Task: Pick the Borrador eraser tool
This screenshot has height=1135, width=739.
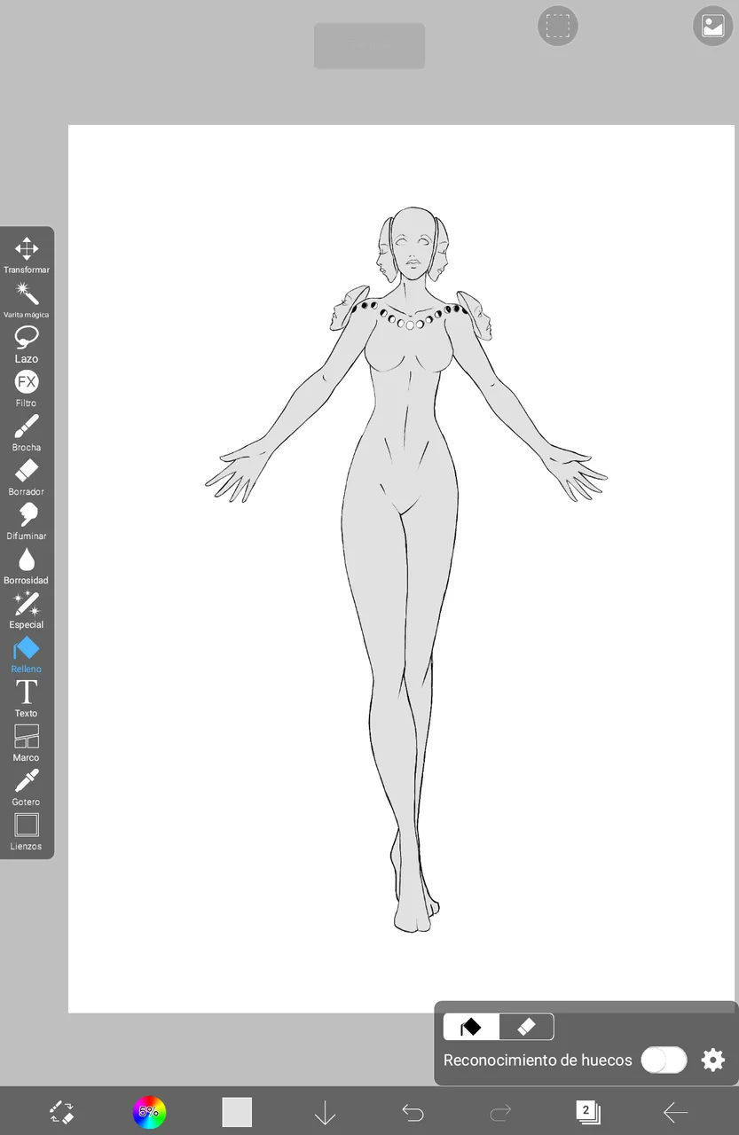Action: pos(27,476)
